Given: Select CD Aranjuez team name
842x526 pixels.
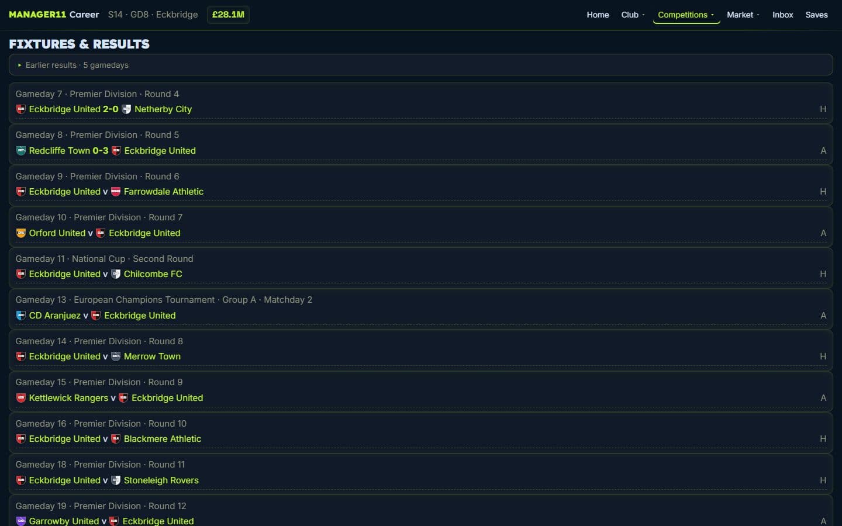Looking at the screenshot, I should click(x=55, y=315).
